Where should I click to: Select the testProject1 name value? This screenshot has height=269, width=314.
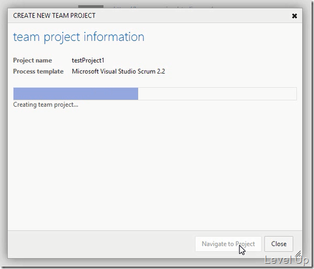pos(88,60)
